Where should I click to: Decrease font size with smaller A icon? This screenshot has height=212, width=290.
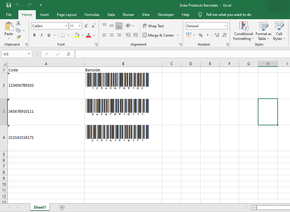point(94,26)
